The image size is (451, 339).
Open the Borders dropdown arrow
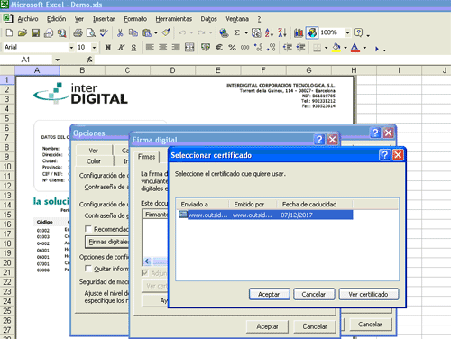point(326,48)
